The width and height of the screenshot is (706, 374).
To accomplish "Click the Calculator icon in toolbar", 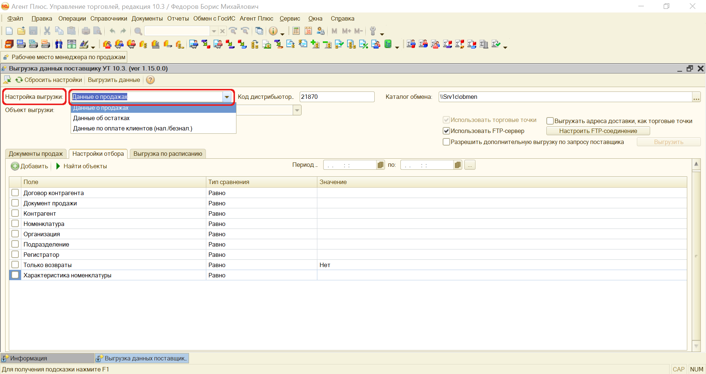I will coord(296,31).
